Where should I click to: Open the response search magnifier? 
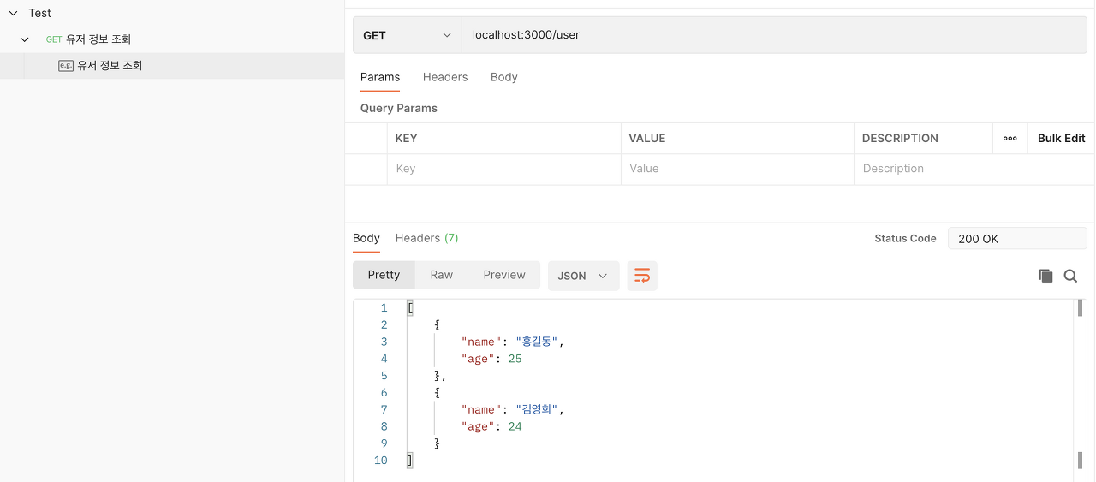click(1070, 276)
